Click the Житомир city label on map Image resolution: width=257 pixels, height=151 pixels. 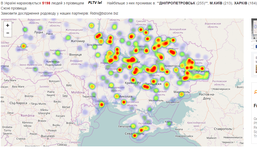pos(78,41)
